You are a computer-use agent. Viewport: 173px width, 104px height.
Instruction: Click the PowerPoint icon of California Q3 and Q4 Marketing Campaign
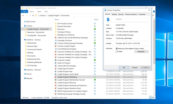click(56, 37)
